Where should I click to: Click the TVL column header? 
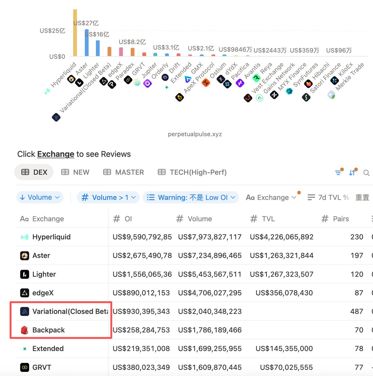(268, 219)
